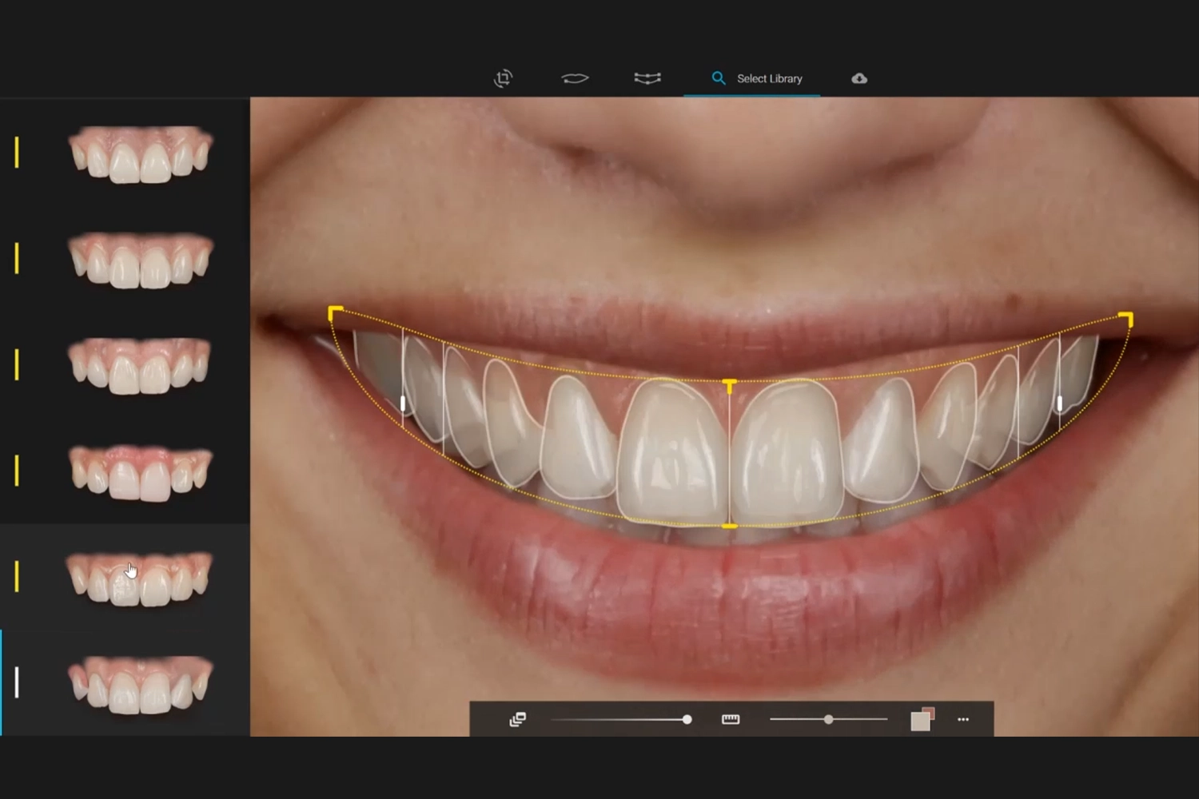Select the second smile library thumbnail
Viewport: 1199px width, 799px height.
pos(141,260)
